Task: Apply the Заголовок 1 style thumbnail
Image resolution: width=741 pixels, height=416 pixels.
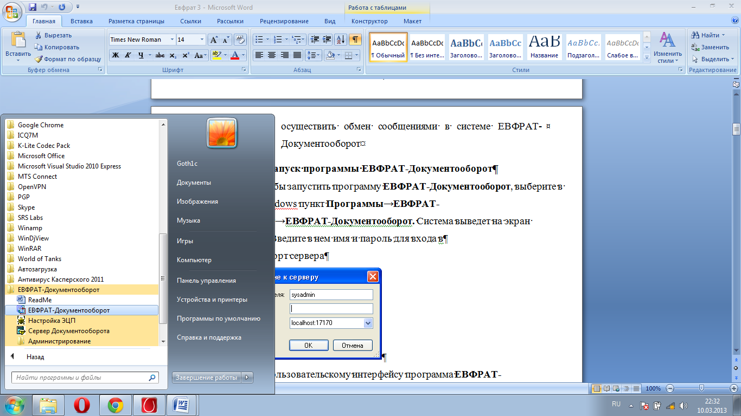Action: [x=467, y=48]
